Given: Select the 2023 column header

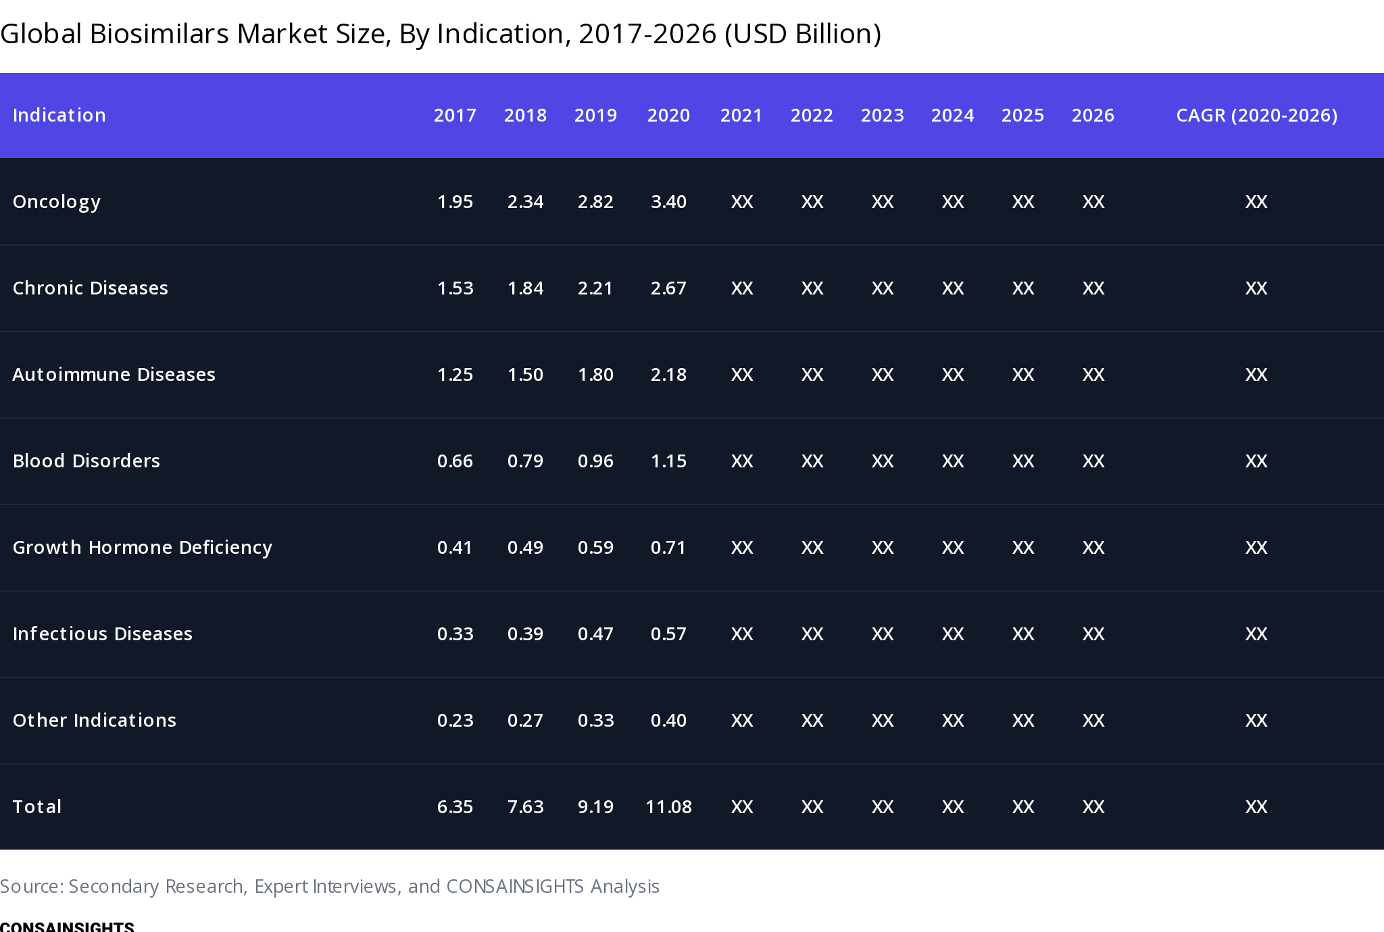Looking at the screenshot, I should [883, 115].
